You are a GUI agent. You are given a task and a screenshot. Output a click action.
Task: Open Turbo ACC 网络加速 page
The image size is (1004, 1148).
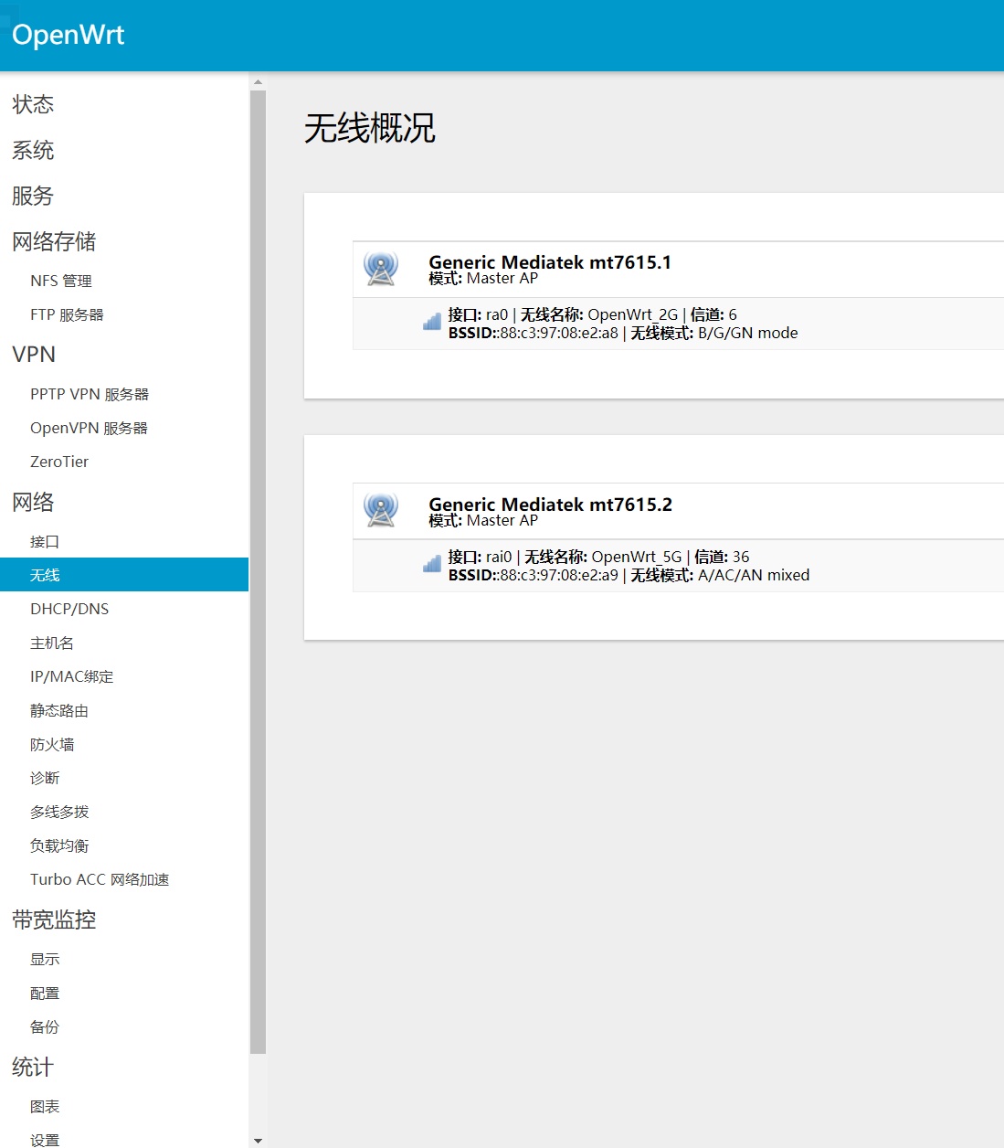point(100,879)
